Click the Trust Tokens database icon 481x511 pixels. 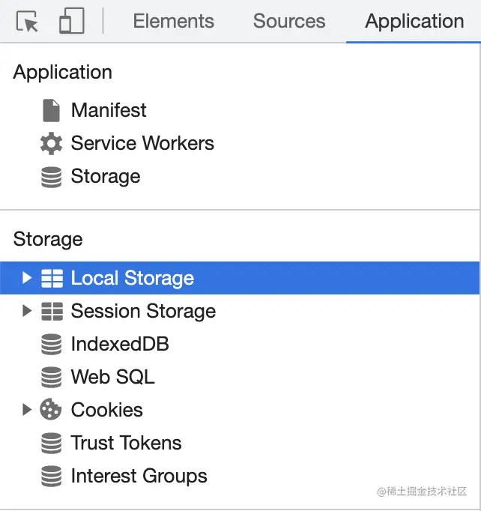point(51,443)
